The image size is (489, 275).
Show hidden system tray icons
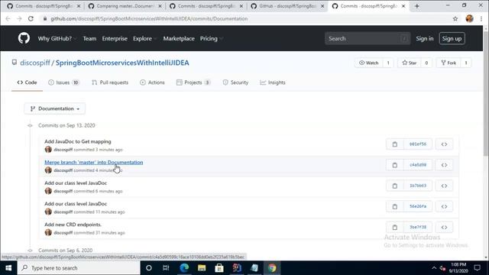pyautogui.click(x=434, y=268)
